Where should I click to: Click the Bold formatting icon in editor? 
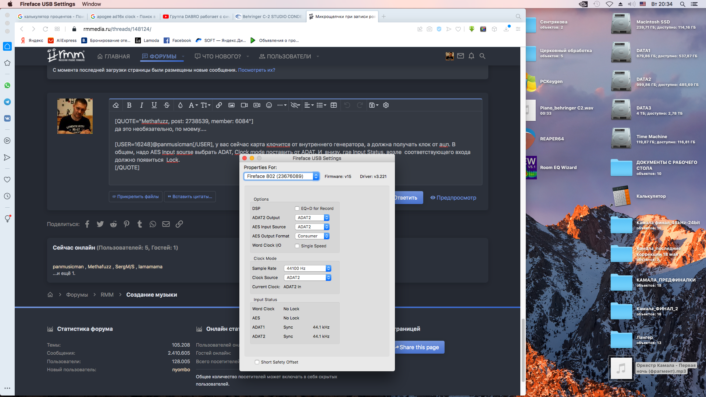point(129,105)
